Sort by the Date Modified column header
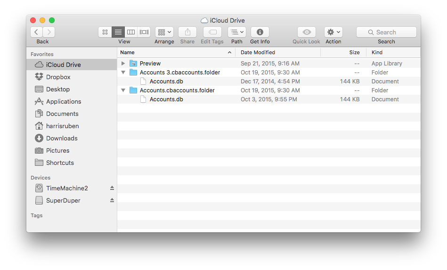 (x=277, y=52)
